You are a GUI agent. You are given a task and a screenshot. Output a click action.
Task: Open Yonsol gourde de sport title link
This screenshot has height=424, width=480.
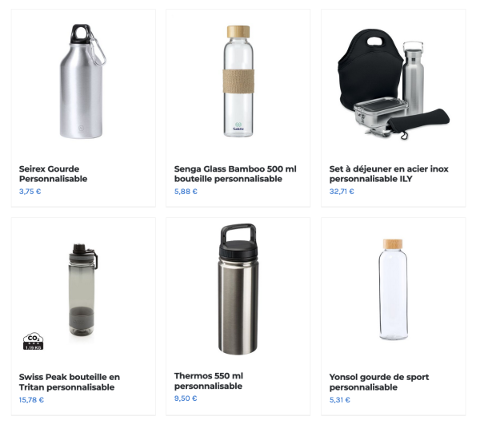[x=379, y=382]
